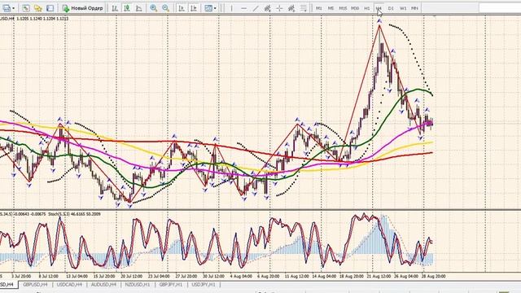Click the chart symbol and price header text

[34, 19]
